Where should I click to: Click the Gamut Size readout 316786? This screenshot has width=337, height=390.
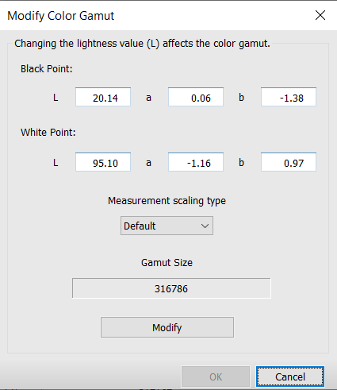[171, 288]
